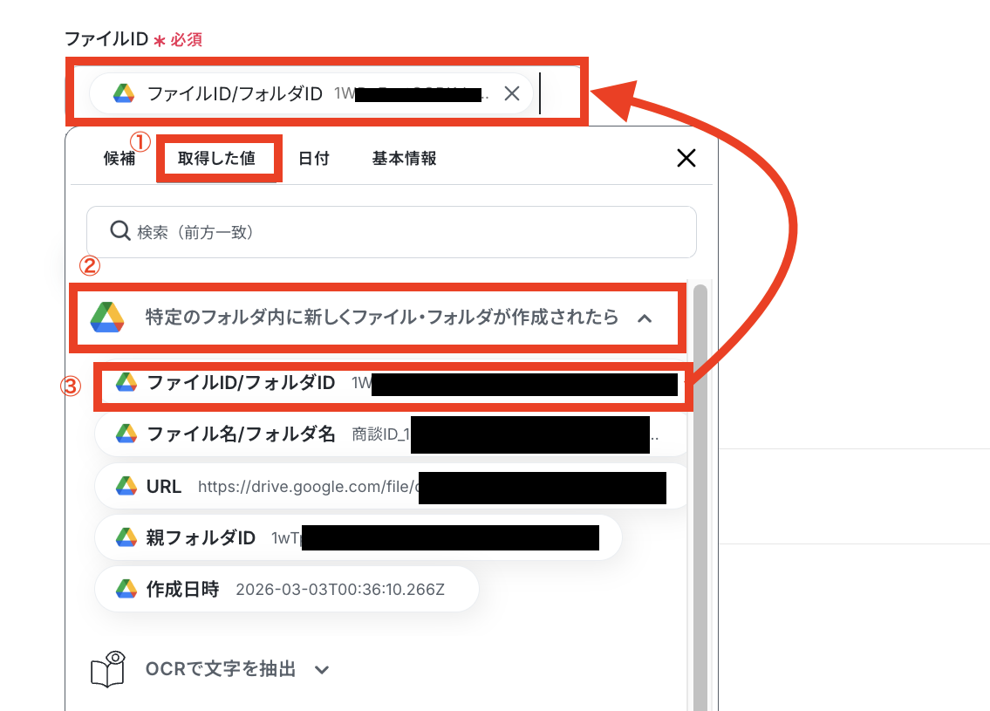Image resolution: width=990 pixels, height=711 pixels.
Task: Choose the ファイル名/フォルダ名 value
Action: click(392, 434)
